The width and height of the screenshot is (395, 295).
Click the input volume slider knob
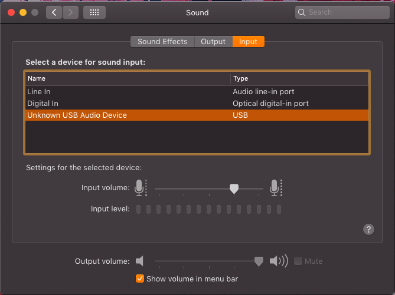[234, 188]
